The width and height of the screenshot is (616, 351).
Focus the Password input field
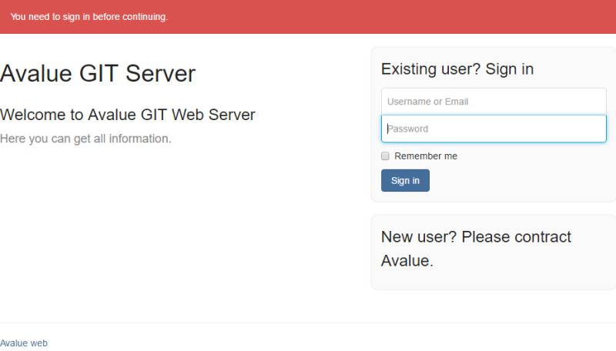[x=494, y=129]
